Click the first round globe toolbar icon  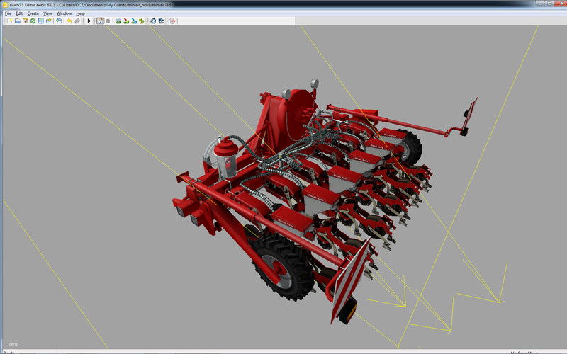point(153,21)
